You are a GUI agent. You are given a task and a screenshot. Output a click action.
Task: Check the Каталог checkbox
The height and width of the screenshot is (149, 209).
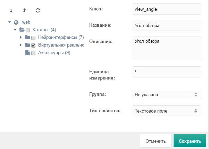coord(28,30)
